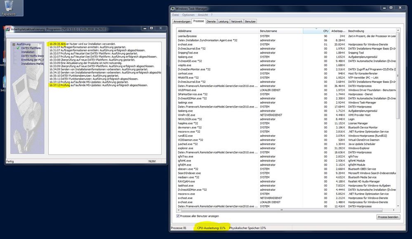Select the explorer.exe process
The image size is (412, 239).
[286, 148]
